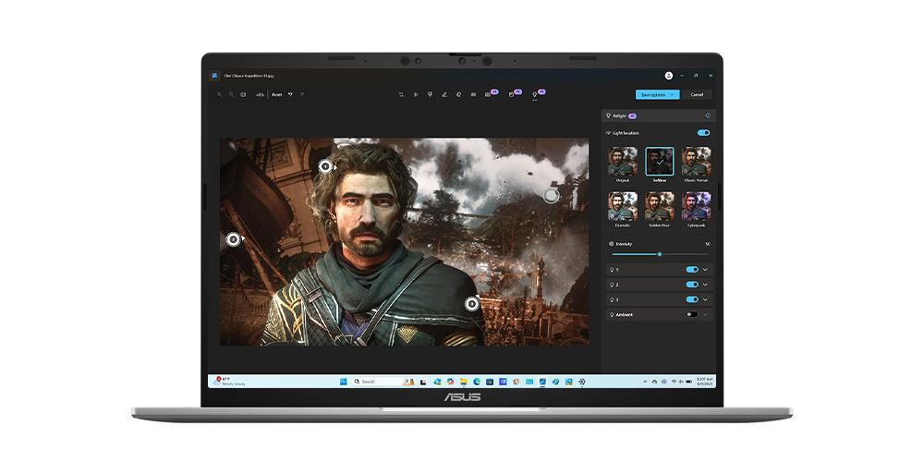Click the 48% zoom level
This screenshot has height=462, width=924.
pyautogui.click(x=260, y=94)
